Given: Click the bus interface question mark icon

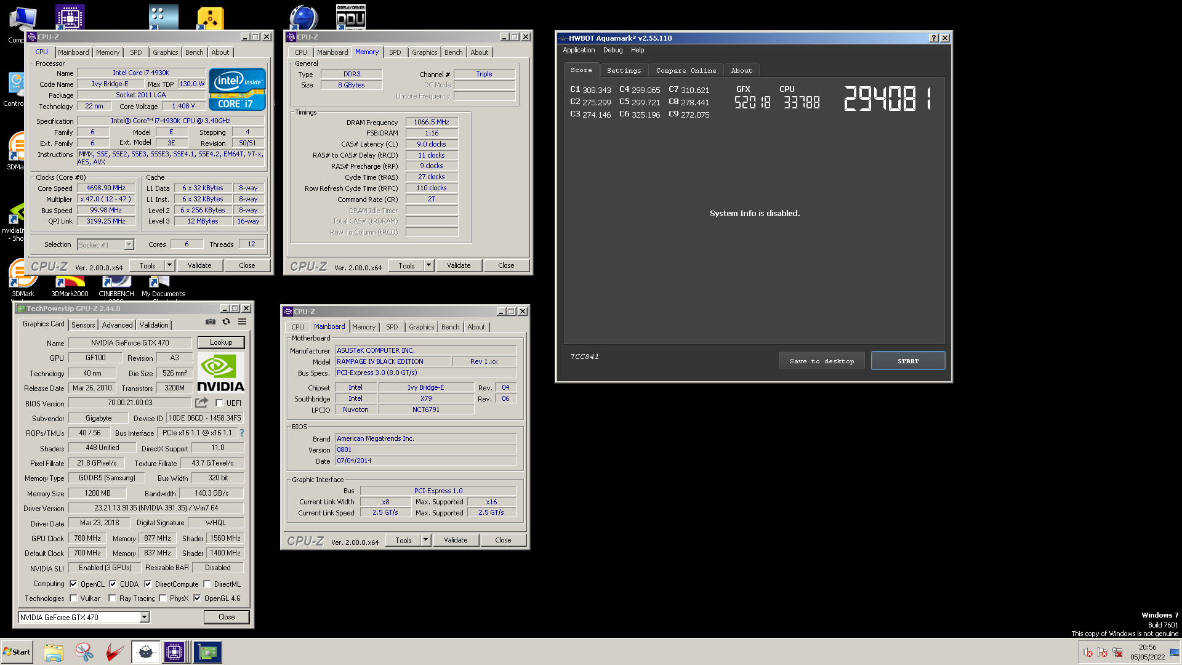Looking at the screenshot, I should click(x=242, y=433).
